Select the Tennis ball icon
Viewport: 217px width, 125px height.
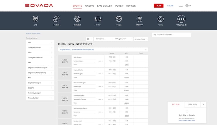point(160,21)
